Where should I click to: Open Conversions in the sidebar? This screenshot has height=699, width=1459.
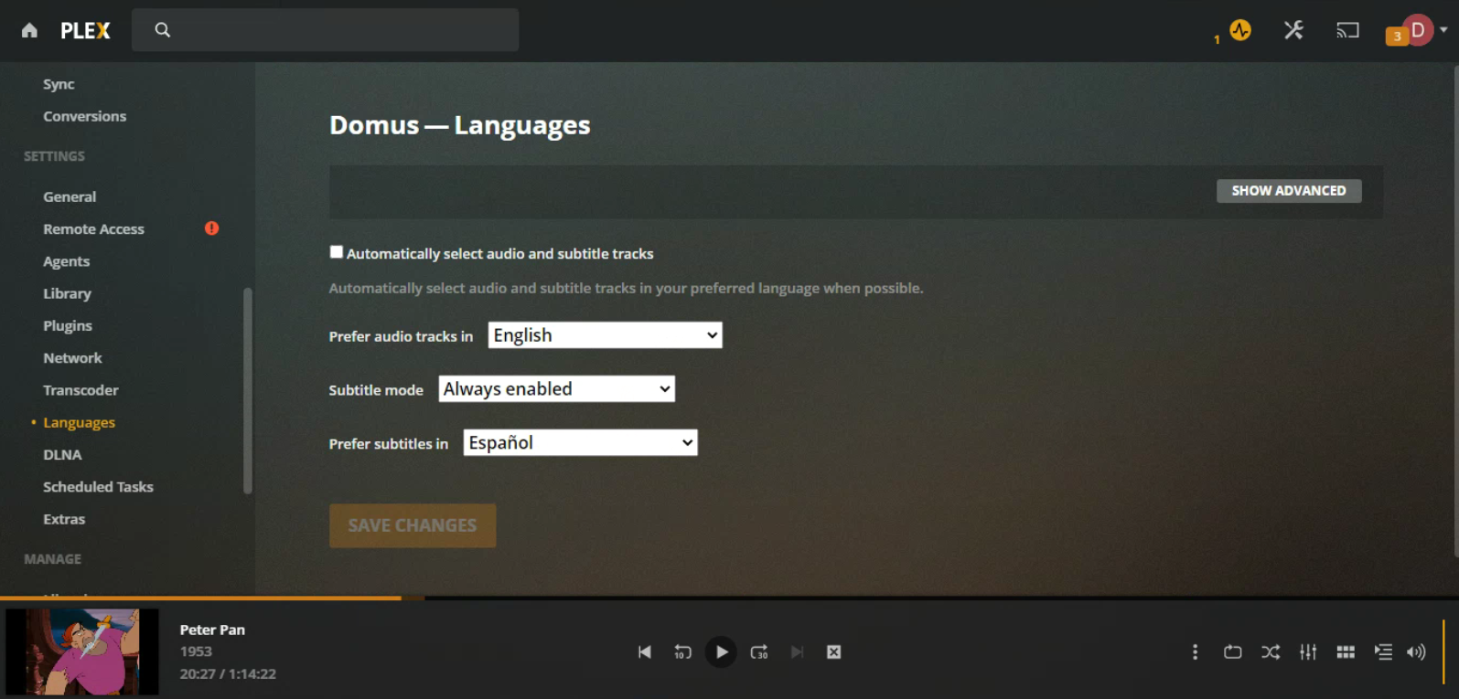coord(85,116)
